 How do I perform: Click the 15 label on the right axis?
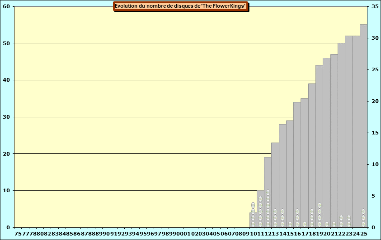[x=375, y=133]
